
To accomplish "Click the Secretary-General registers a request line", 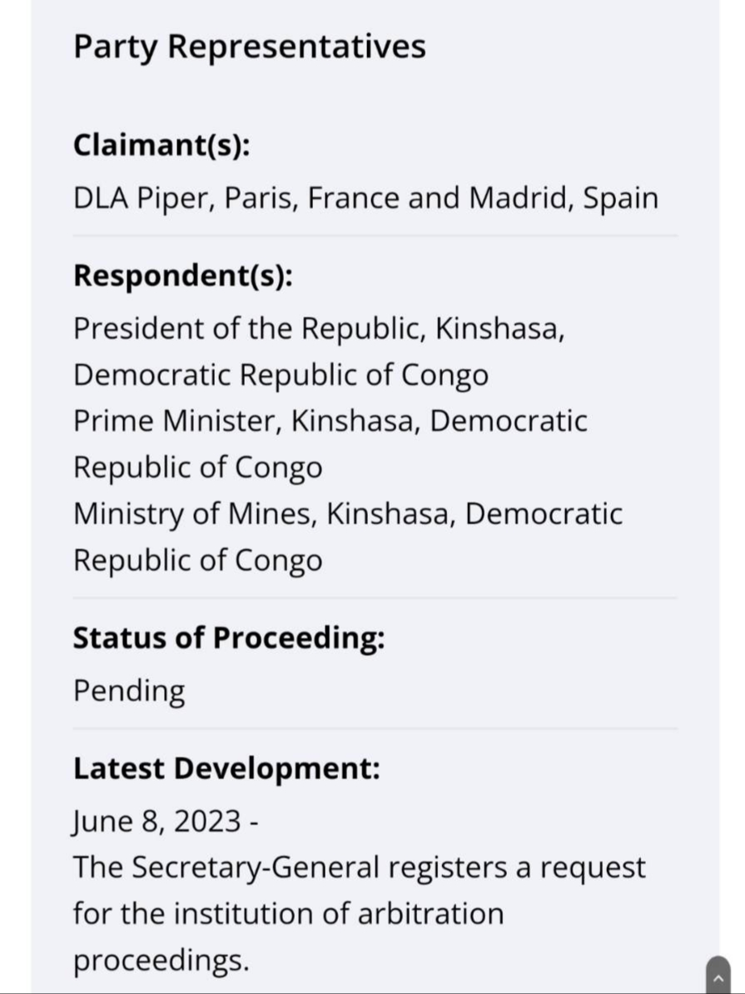I will [360, 868].
